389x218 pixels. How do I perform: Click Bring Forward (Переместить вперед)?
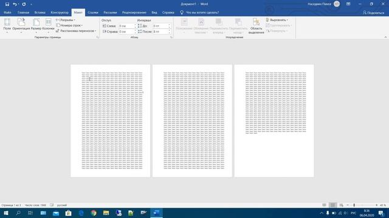point(219,25)
